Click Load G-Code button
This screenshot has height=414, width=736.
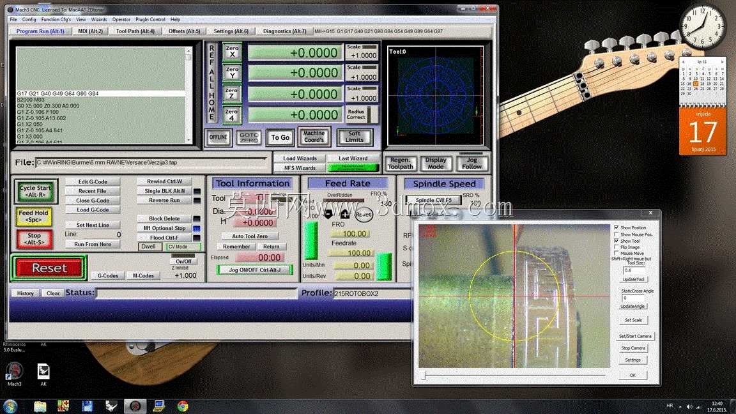[93, 210]
